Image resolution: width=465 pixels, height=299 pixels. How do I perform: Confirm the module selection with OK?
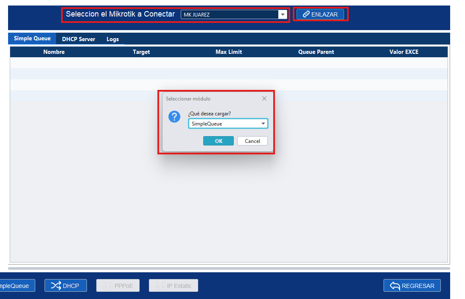[x=218, y=141]
